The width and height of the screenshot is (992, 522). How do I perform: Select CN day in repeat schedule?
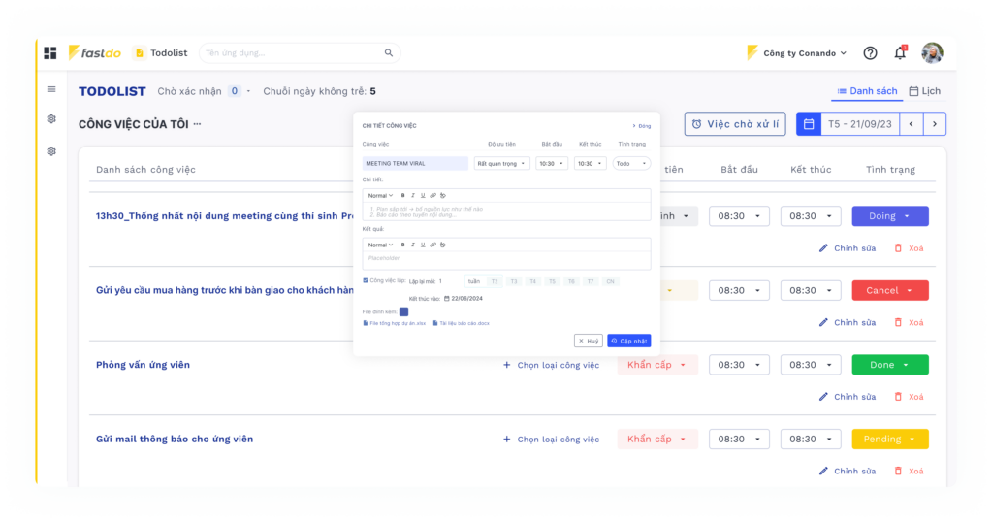pos(609,281)
